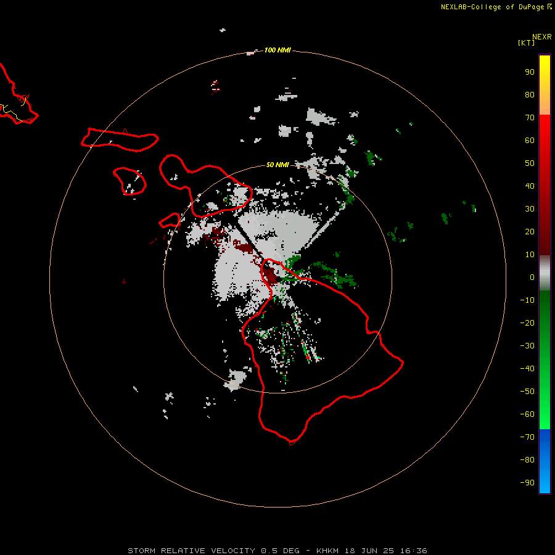This screenshot has height=555, width=555.
Task: Select the 50 NMI range ring label
Action: click(277, 165)
